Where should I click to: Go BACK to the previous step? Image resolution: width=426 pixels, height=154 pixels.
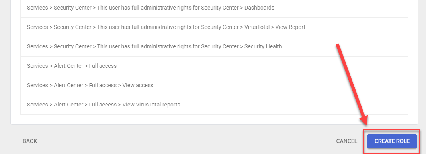(30, 141)
